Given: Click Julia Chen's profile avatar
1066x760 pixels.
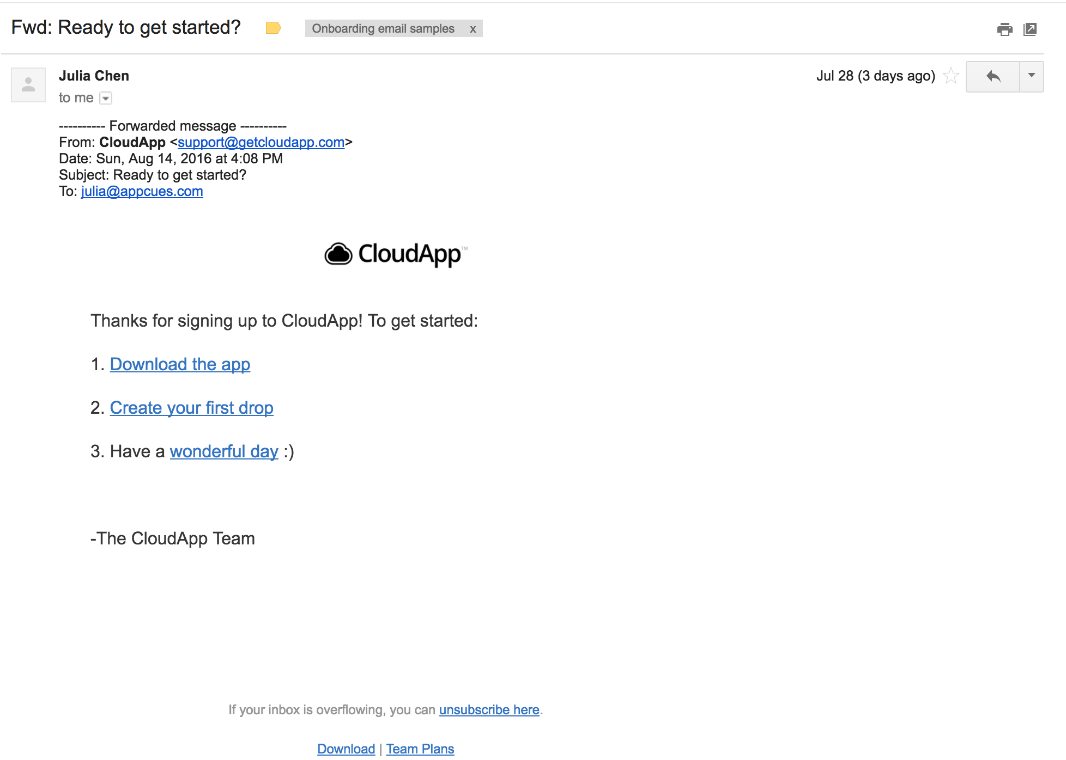Looking at the screenshot, I should pyautogui.click(x=28, y=85).
